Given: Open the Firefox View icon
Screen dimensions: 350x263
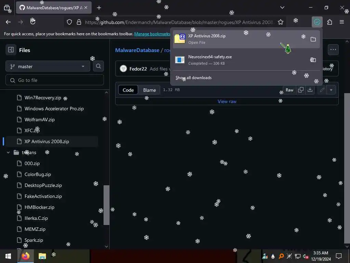Looking at the screenshot, I should (x=7, y=8).
